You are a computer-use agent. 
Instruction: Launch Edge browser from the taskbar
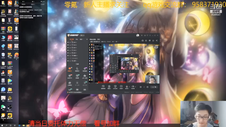[19, 126]
